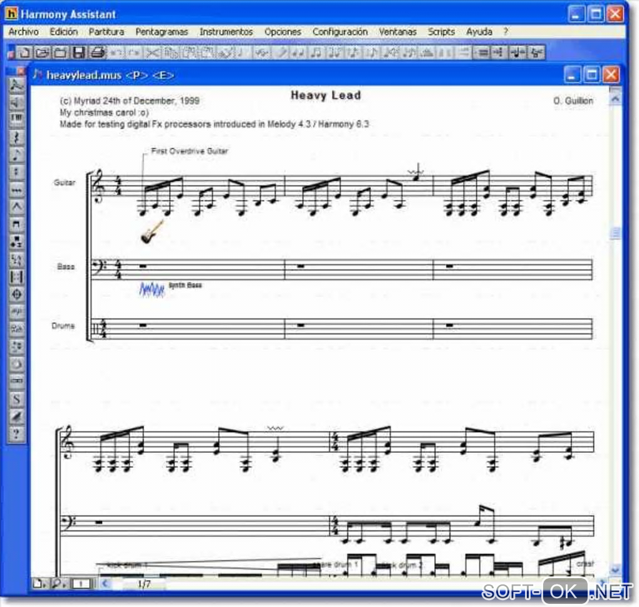Select the horizontal bar palette icon
The width and height of the screenshot is (639, 607).
[16, 381]
